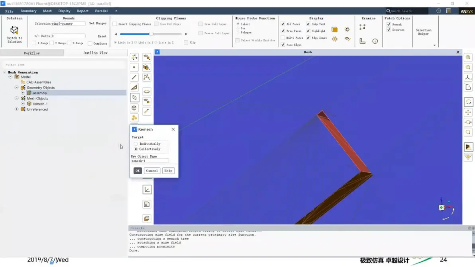Uncheck All Faces display option
This screenshot has width=475, height=267.
tap(283, 24)
